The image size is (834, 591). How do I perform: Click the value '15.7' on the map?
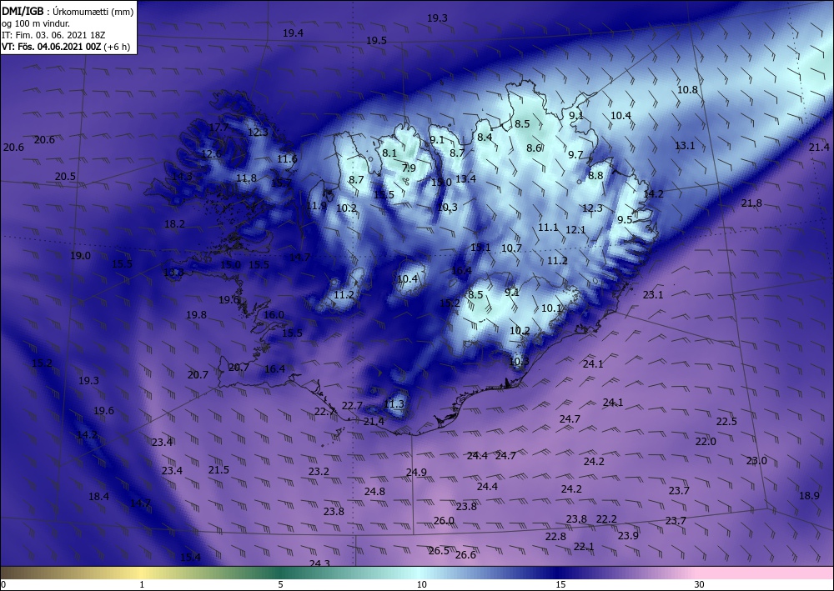(281, 183)
